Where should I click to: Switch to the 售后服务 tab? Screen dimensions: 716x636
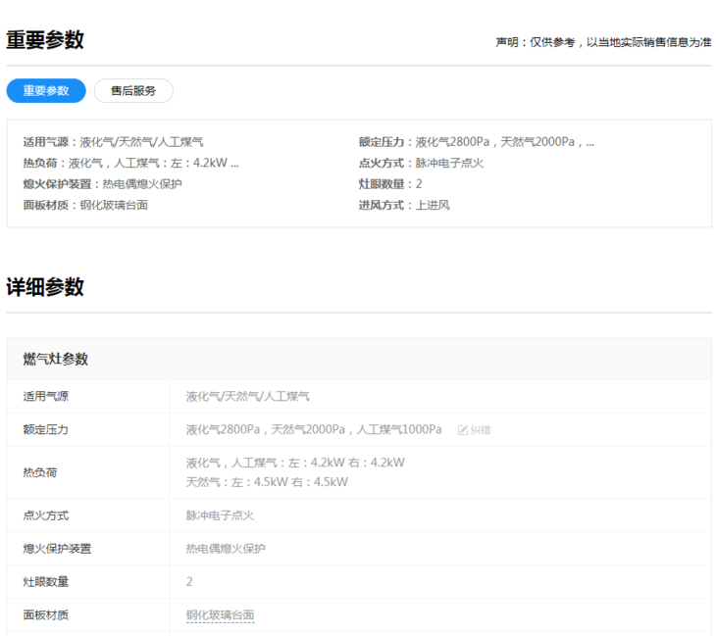133,91
